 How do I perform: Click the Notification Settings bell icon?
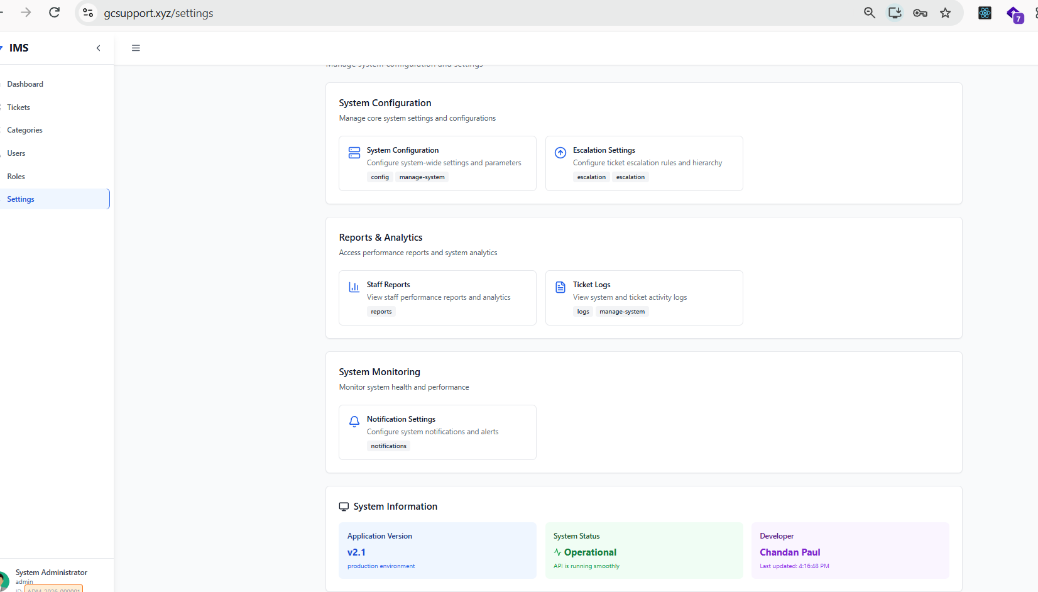[354, 422]
